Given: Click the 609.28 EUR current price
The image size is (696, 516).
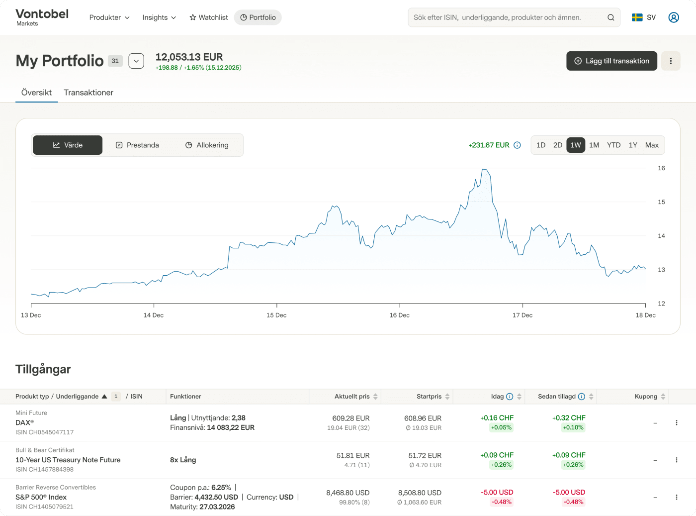Looking at the screenshot, I should tap(351, 418).
